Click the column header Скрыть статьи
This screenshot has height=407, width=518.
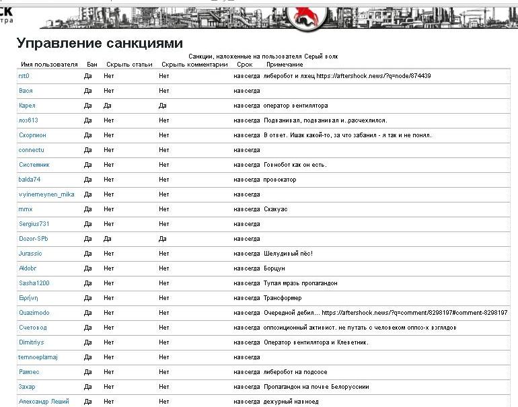[x=129, y=65]
